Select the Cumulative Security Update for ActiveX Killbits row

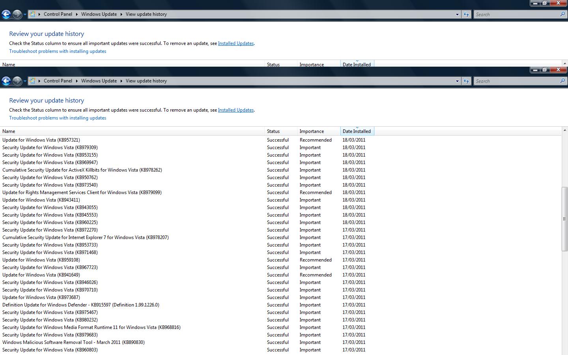280,170
